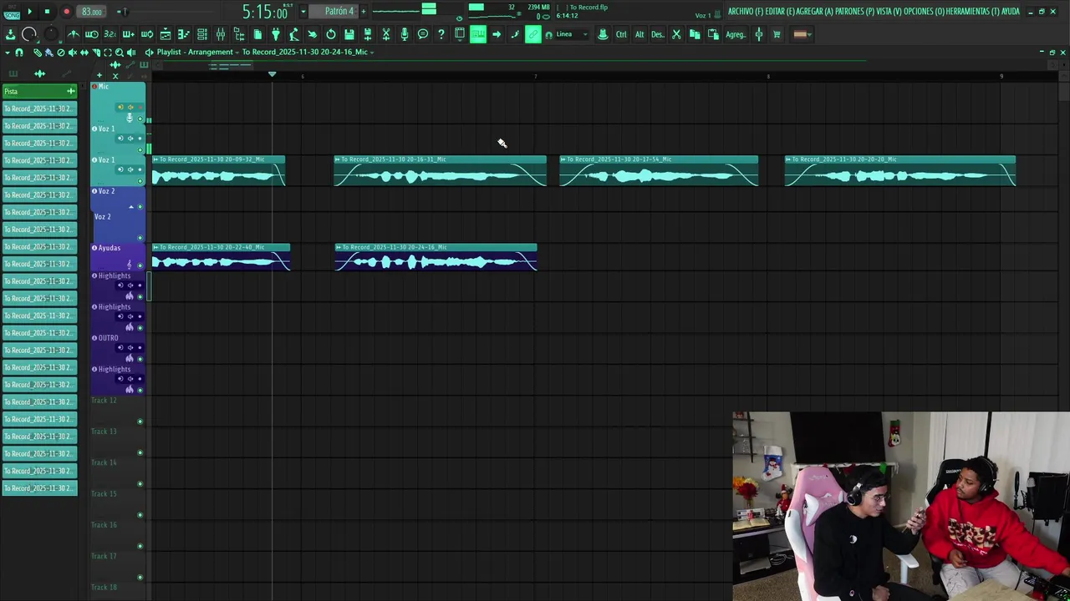The image size is (1070, 601).
Task: Toggle mute light on Track 16
Action: (140, 547)
